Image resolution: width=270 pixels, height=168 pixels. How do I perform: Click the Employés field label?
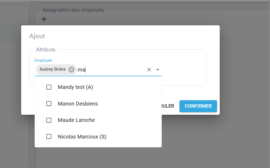pyautogui.click(x=43, y=60)
